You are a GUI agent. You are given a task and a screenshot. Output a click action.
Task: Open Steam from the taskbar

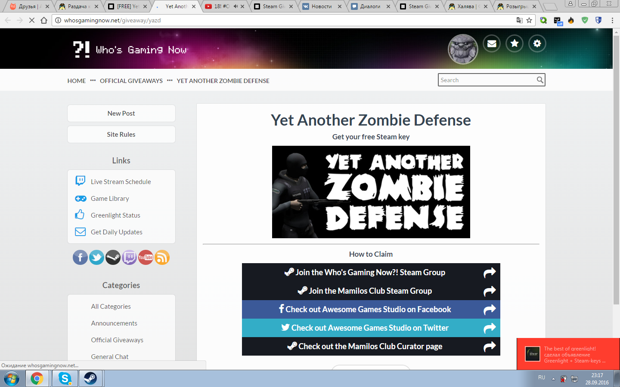click(90, 378)
